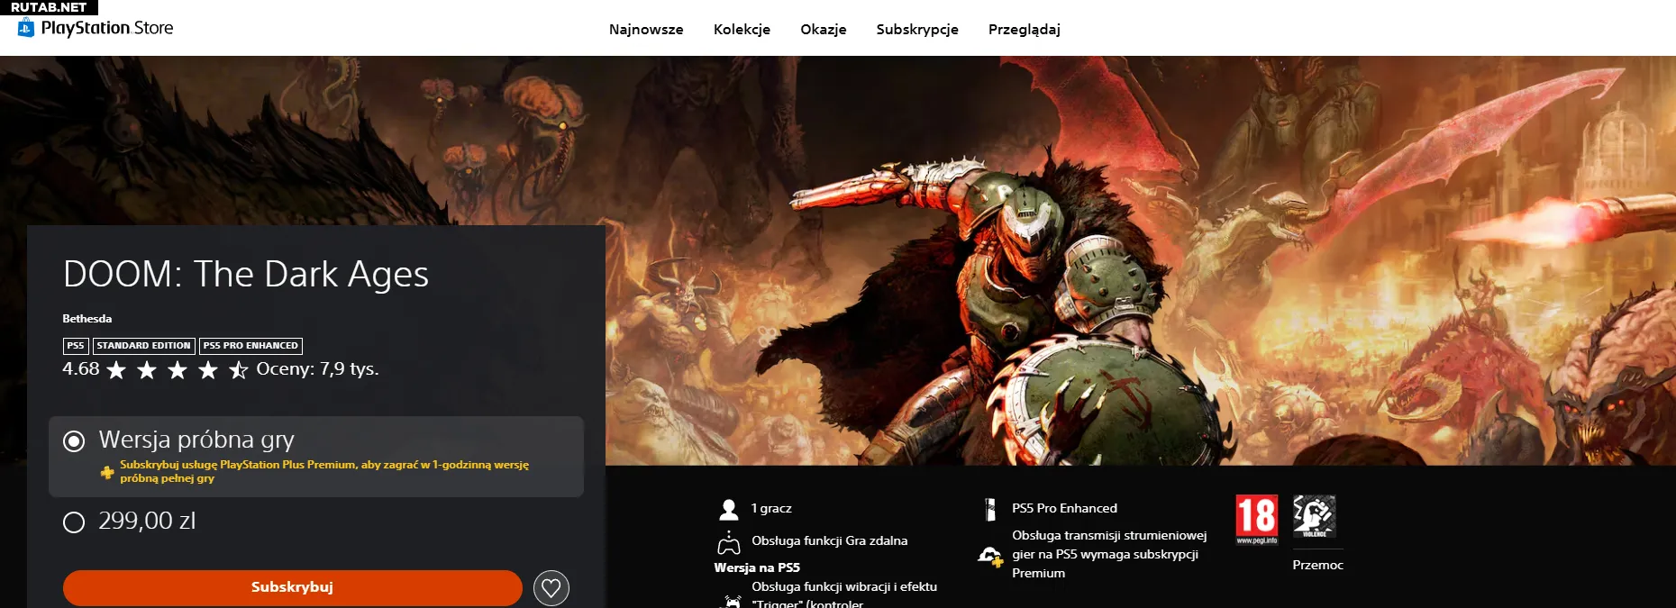Click the DOOM: The Dark Ages title
The image size is (1676, 608).
pos(246,275)
